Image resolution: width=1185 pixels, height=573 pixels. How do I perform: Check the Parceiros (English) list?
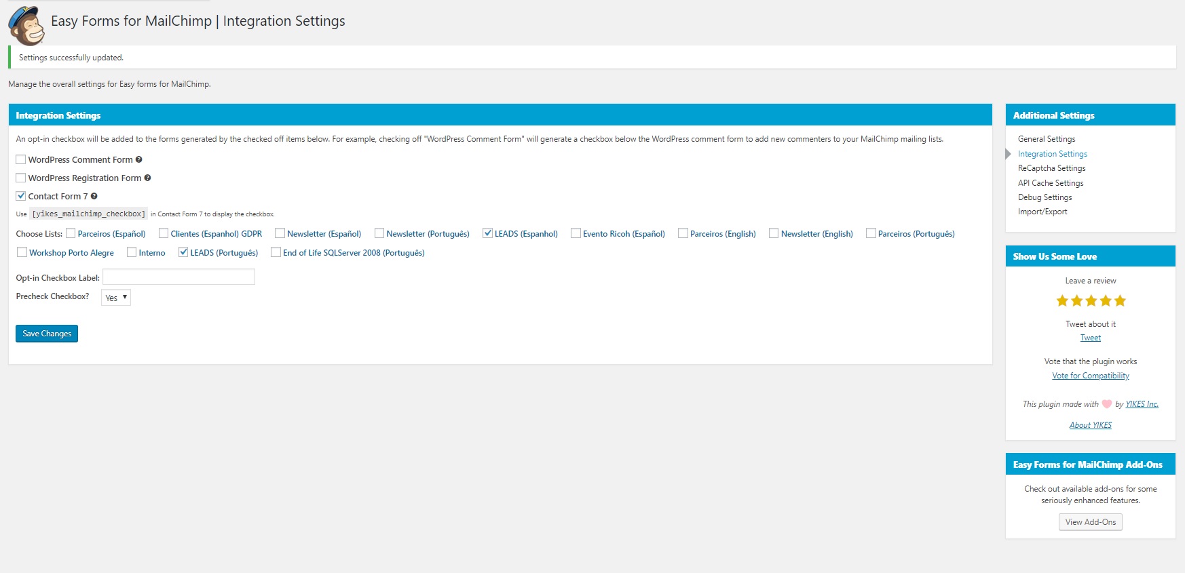pyautogui.click(x=683, y=233)
